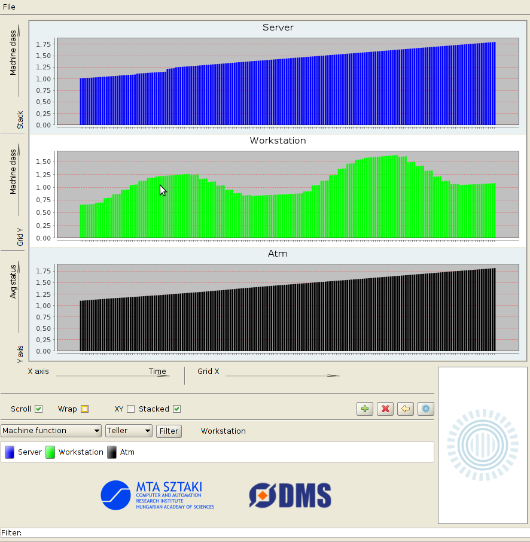The image size is (530, 542).
Task: Click the Stack Machine class vertical slider
Action: click(x=19, y=61)
